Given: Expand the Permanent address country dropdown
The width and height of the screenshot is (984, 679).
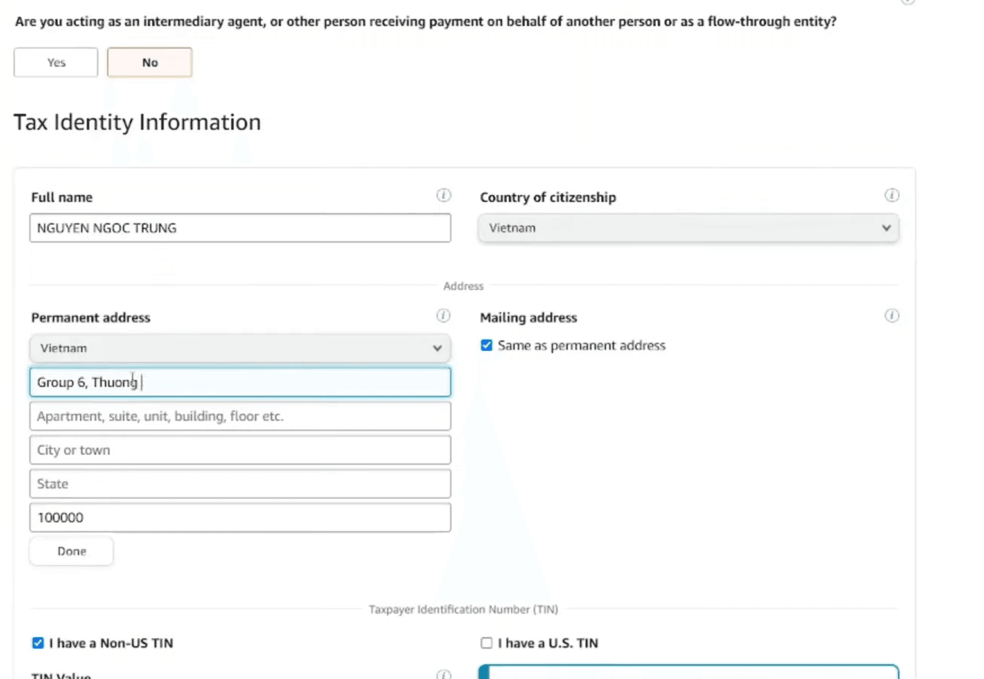Looking at the screenshot, I should pyautogui.click(x=240, y=348).
